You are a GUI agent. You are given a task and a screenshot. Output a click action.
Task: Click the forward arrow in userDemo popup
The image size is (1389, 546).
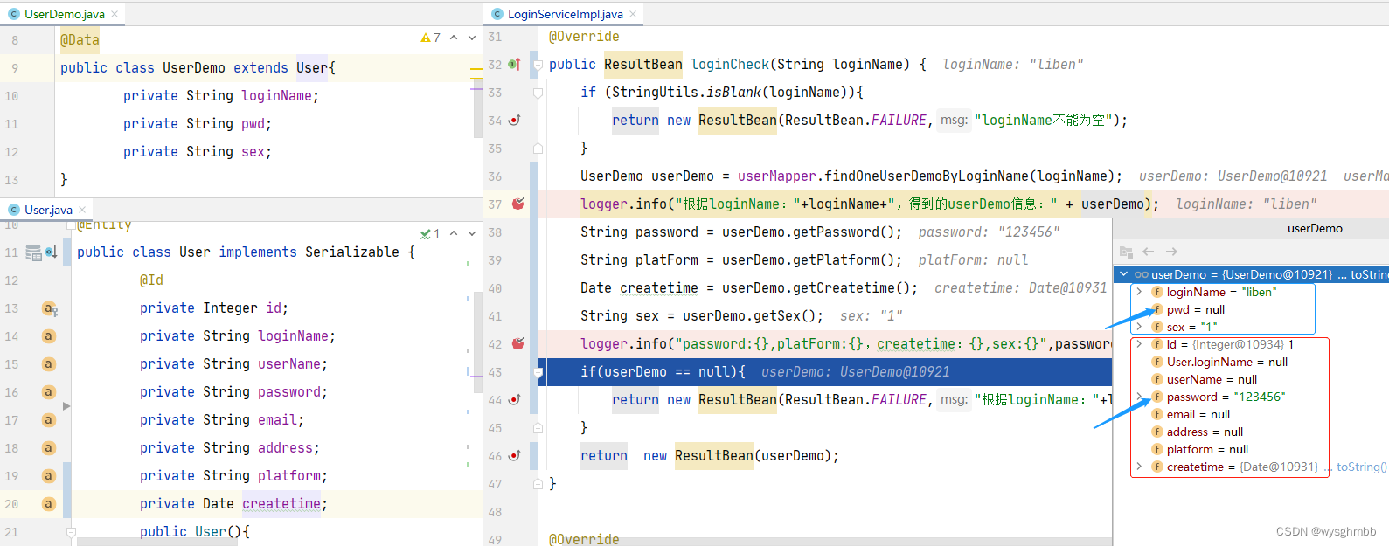[1171, 252]
